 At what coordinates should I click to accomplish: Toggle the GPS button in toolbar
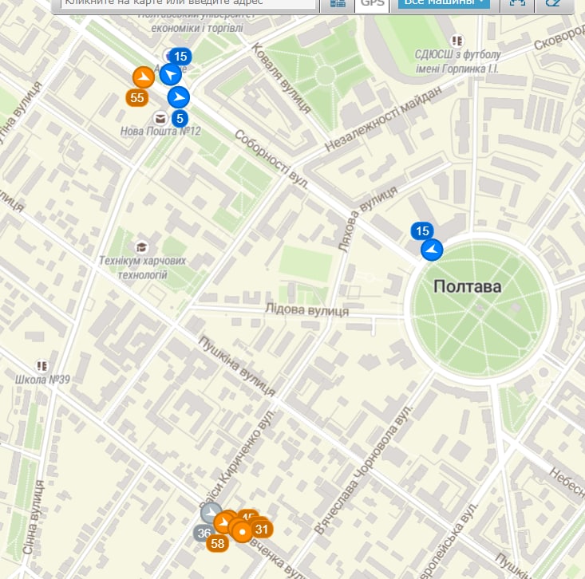372,4
